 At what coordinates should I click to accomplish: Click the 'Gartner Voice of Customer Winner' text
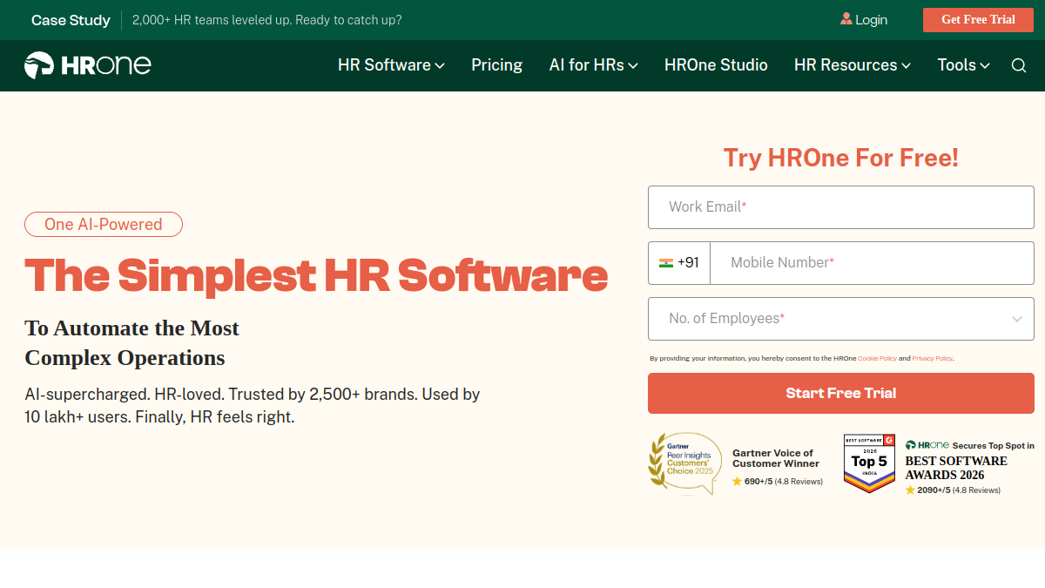pyautogui.click(x=776, y=458)
